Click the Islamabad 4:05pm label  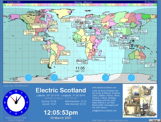coord(116,28)
